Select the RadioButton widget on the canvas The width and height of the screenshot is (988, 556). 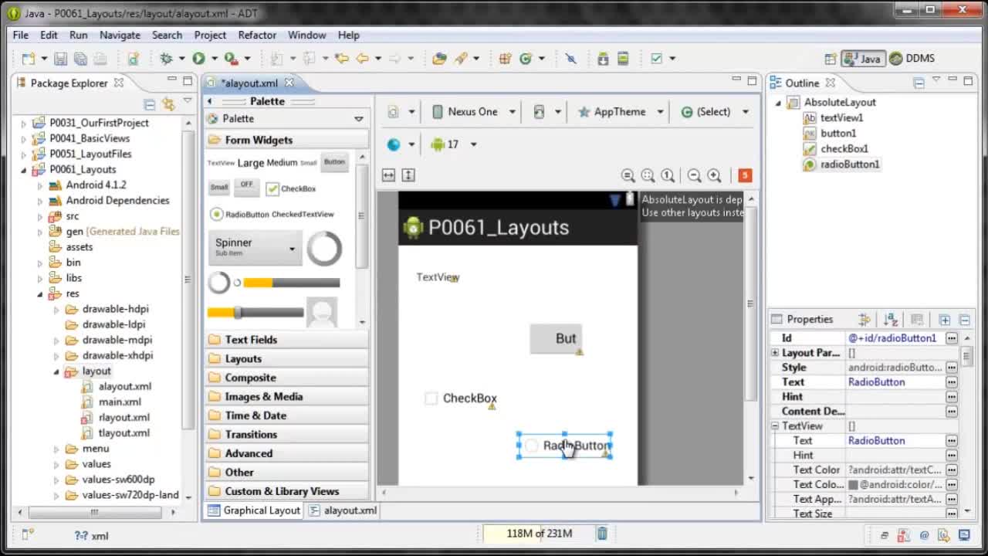[x=565, y=446]
